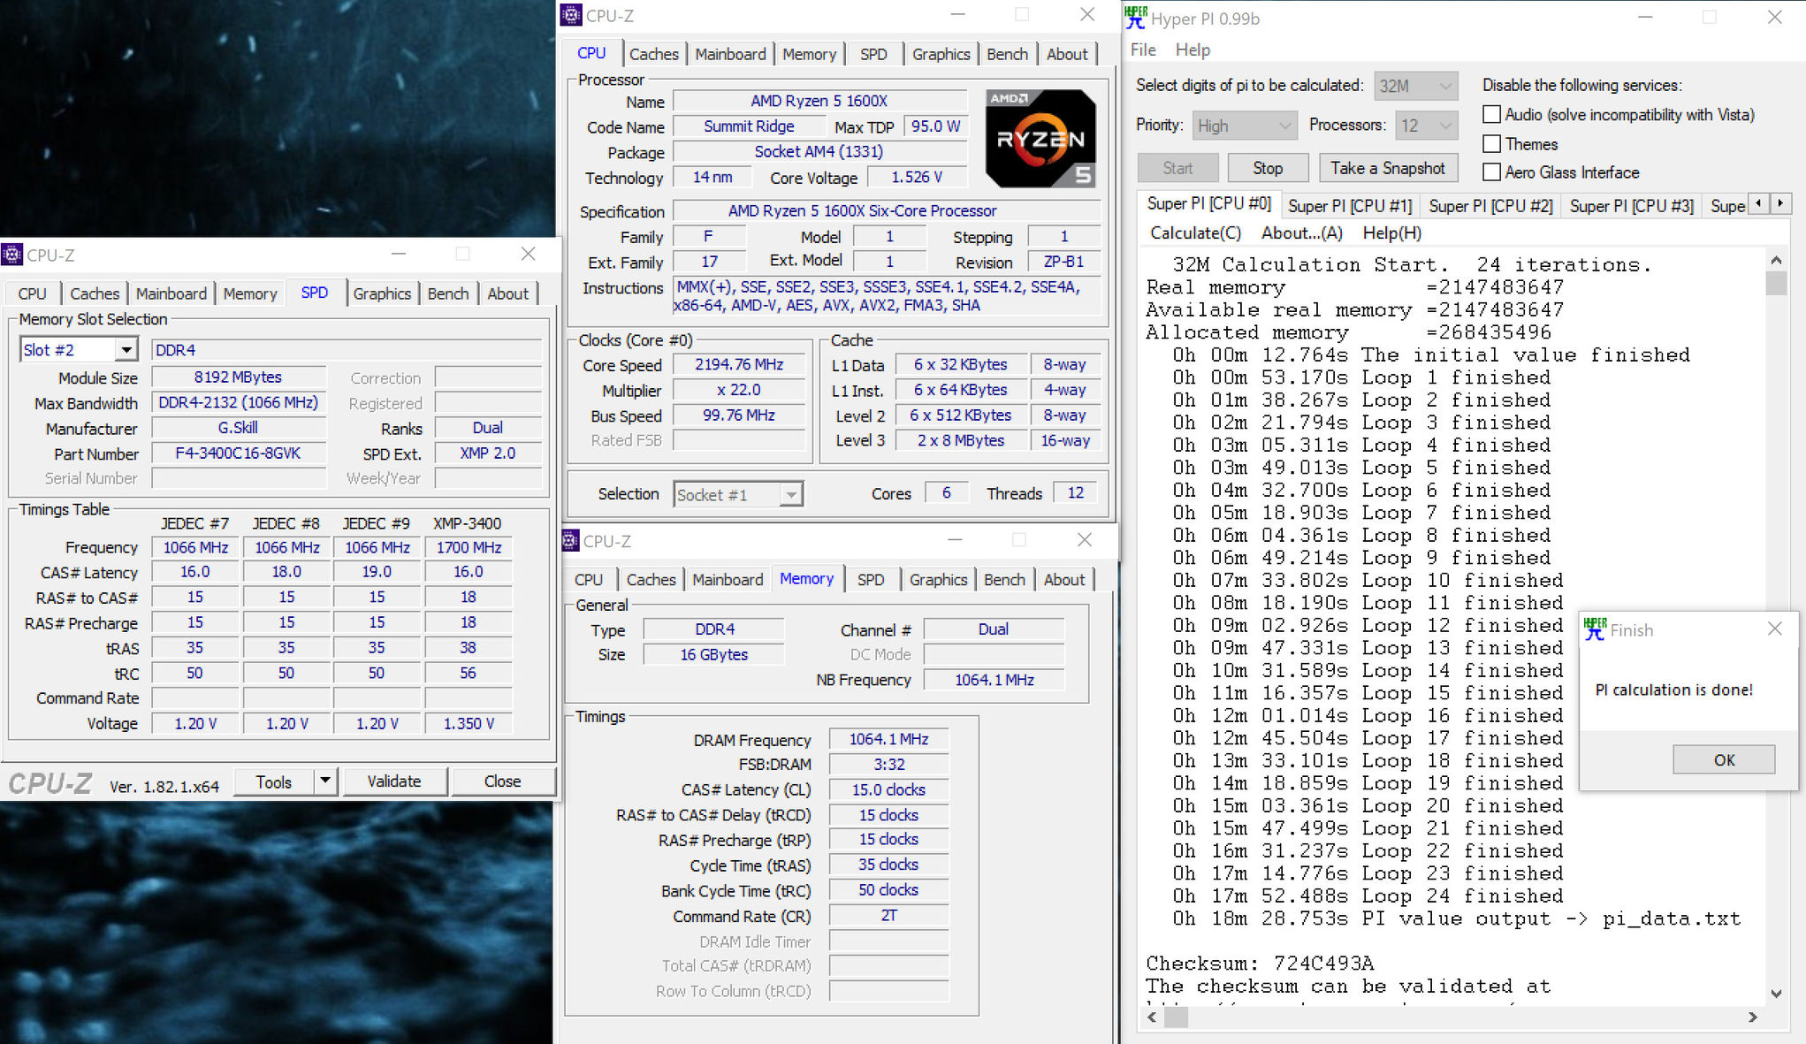Open the Calculate(C) menu
The width and height of the screenshot is (1806, 1044).
[x=1195, y=232]
